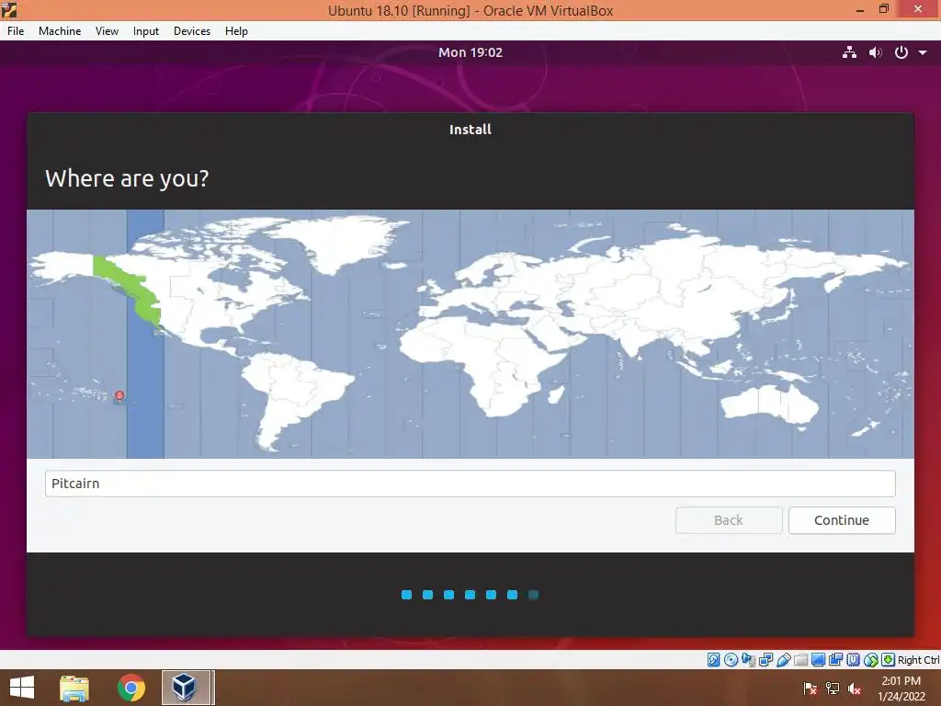Click the audio indicator in the VirtualBox status bar
Viewport: 941px width, 706px height.
click(748, 660)
